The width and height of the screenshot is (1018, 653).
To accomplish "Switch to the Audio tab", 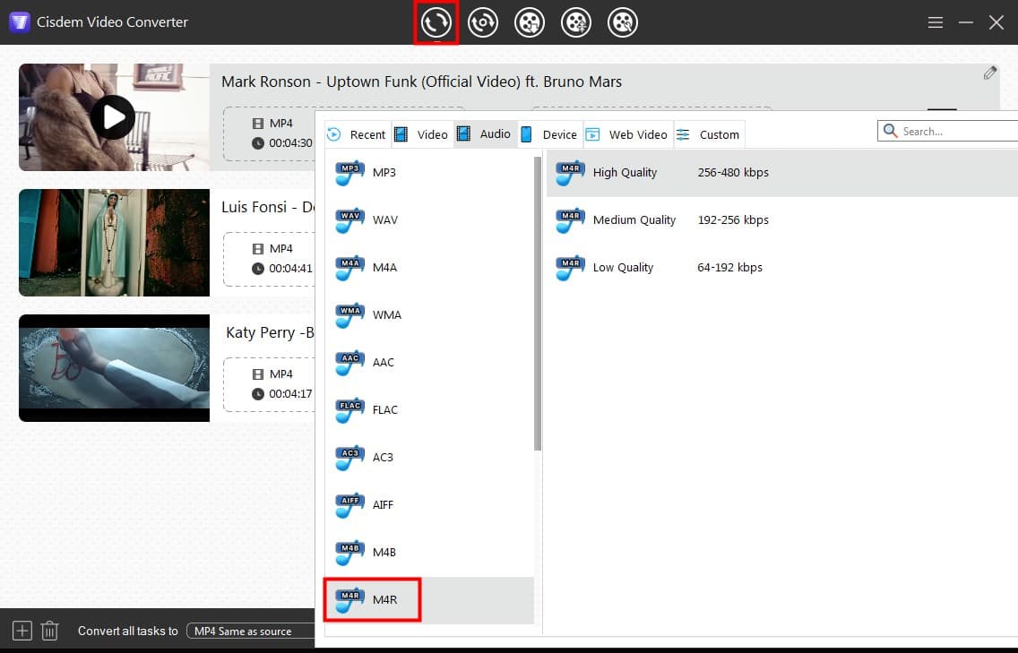I will (x=485, y=134).
